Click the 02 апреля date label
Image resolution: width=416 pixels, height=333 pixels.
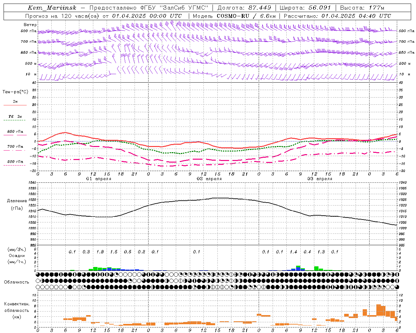tap(209, 179)
